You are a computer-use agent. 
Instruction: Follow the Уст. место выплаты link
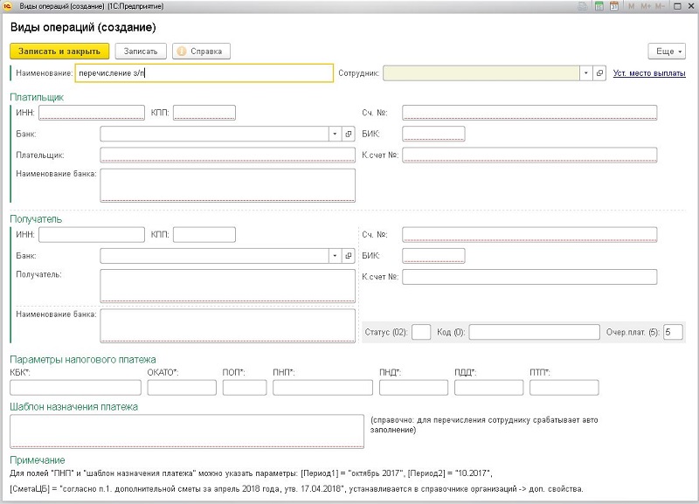coord(650,73)
